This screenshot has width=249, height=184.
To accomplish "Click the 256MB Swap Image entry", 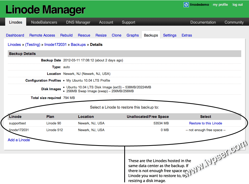I will click(x=100, y=91).
